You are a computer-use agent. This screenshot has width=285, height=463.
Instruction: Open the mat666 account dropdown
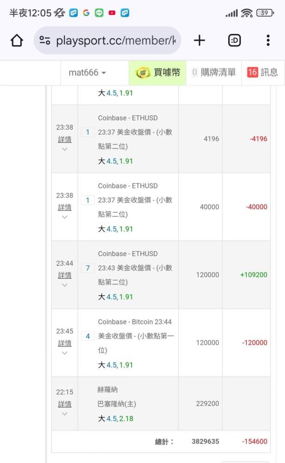pyautogui.click(x=87, y=73)
